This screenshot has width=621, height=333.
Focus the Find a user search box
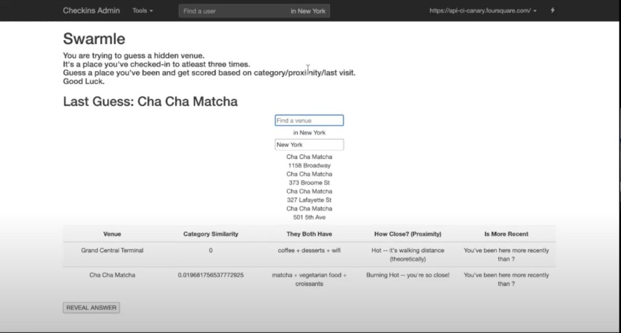(x=233, y=11)
